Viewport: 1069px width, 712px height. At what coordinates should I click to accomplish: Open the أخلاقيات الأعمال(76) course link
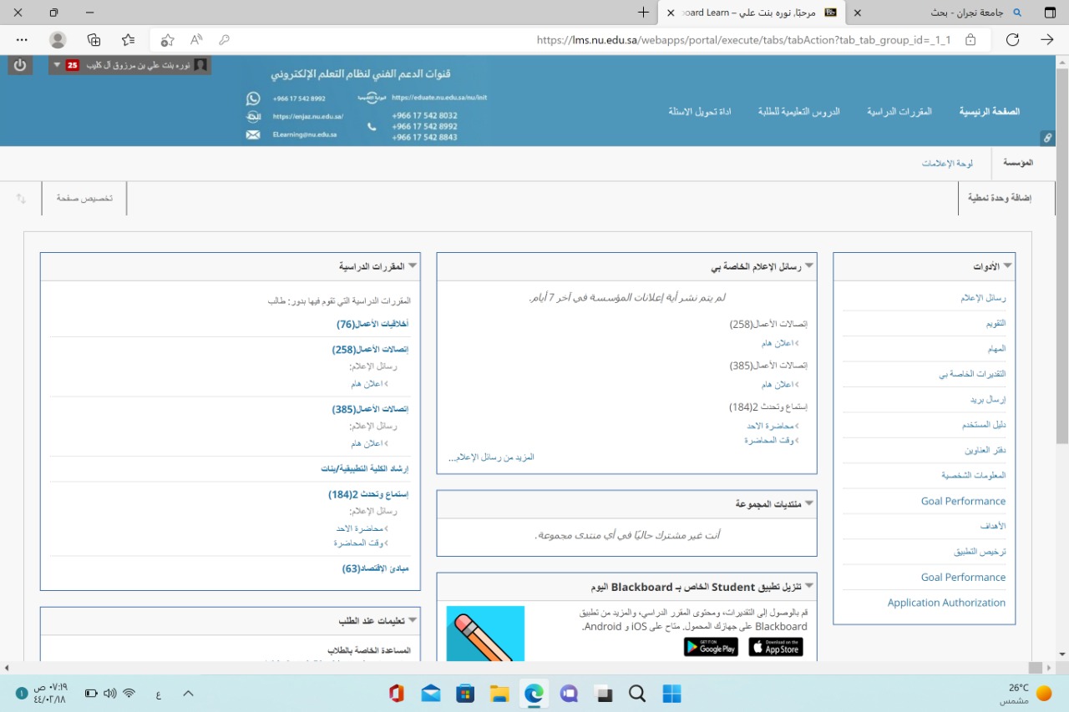372,324
